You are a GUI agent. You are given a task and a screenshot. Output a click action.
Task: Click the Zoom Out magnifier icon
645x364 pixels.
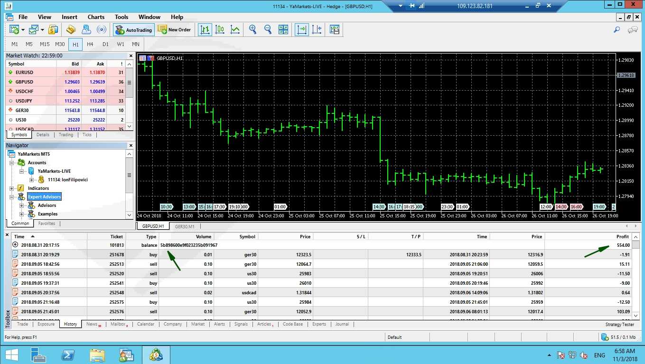tap(268, 29)
